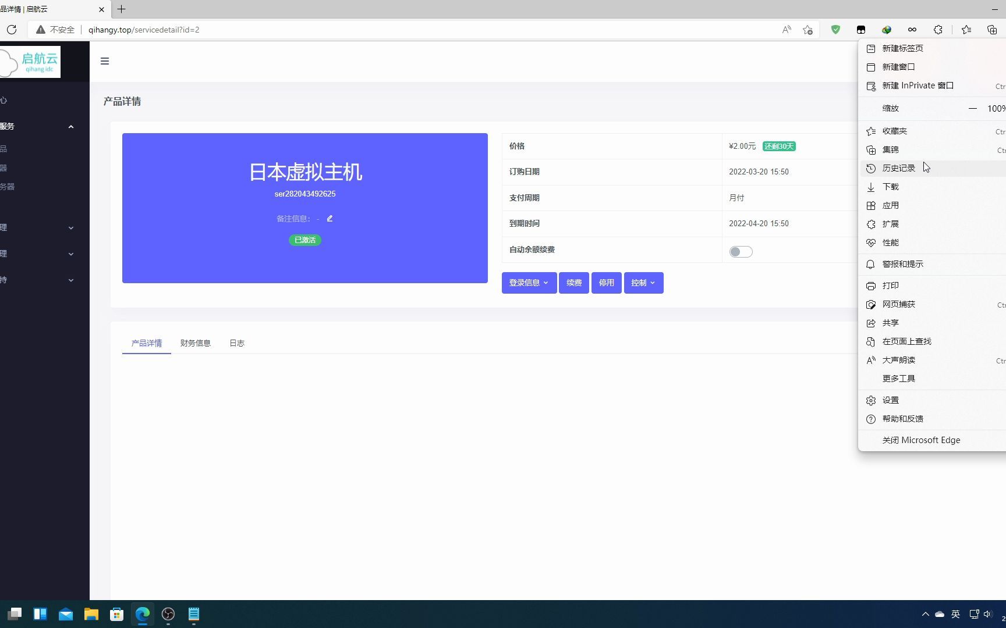Image resolution: width=1006 pixels, height=628 pixels.
Task: Select 网页捕获 menu entry
Action: pyautogui.click(x=933, y=304)
